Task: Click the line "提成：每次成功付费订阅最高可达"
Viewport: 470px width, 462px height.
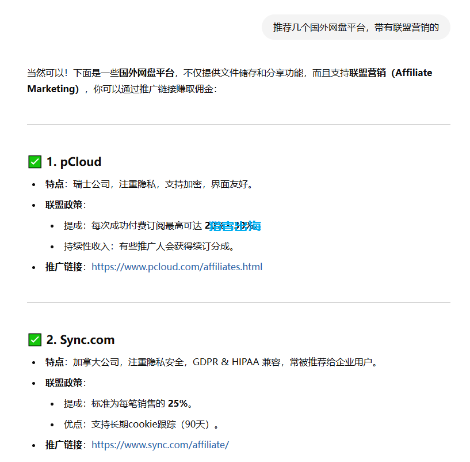Action: (133, 225)
